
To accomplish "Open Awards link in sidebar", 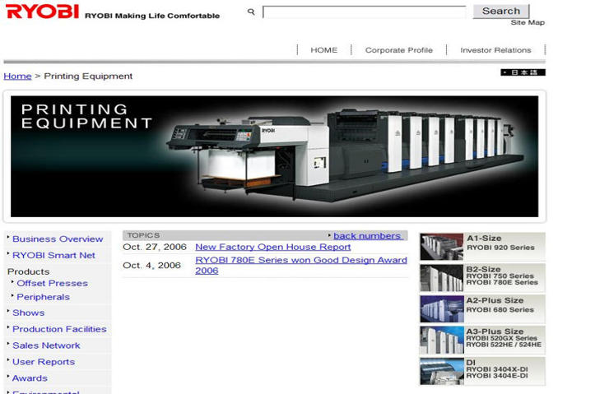I will coord(30,378).
